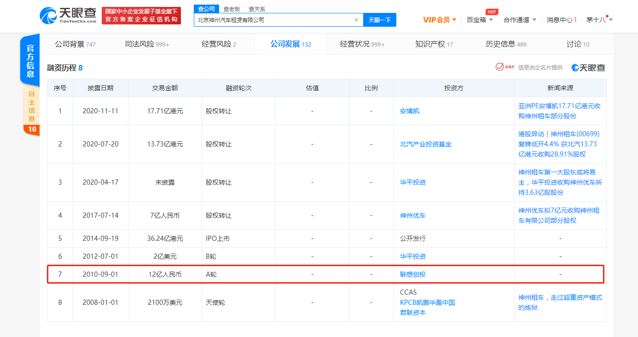This screenshot has height=337, width=638.
Task: Open news 神州租车，走过超重资产模式的炼狱
Action: click(x=560, y=302)
